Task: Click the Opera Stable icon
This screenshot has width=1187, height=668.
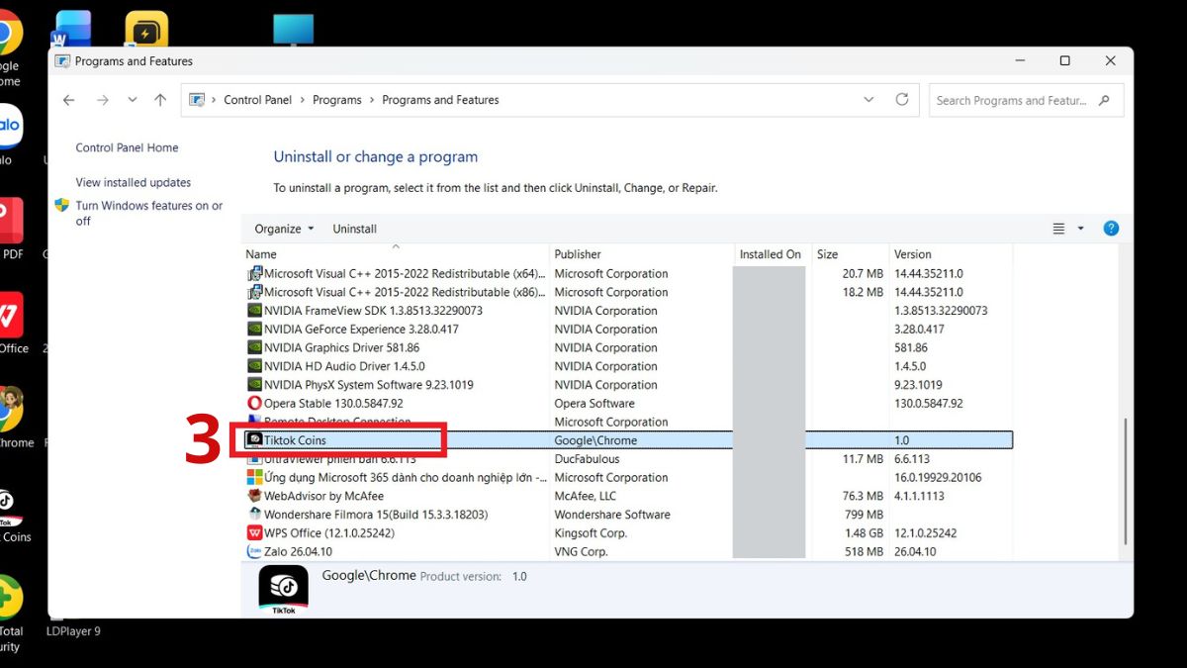Action: [x=254, y=404]
